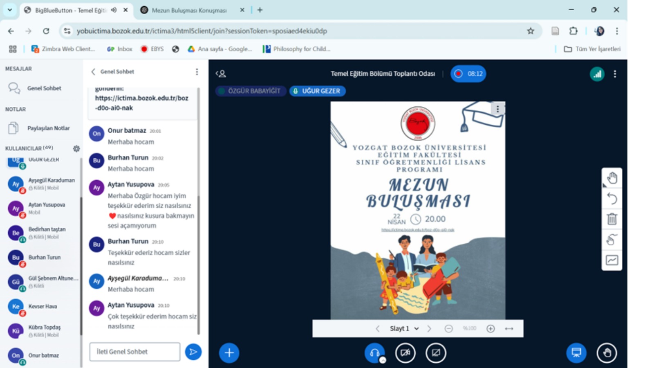This screenshot has height=368, width=654.
Task: Open the browser tab search dropdown
Action: (10, 10)
